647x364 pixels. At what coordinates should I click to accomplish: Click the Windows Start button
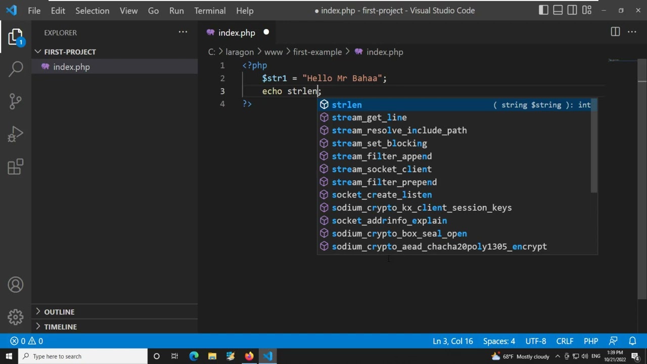[x=9, y=356]
